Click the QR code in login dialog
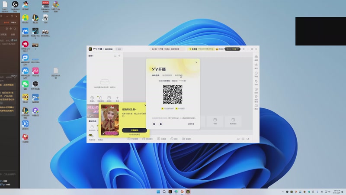This screenshot has width=346, height=195. point(173,94)
